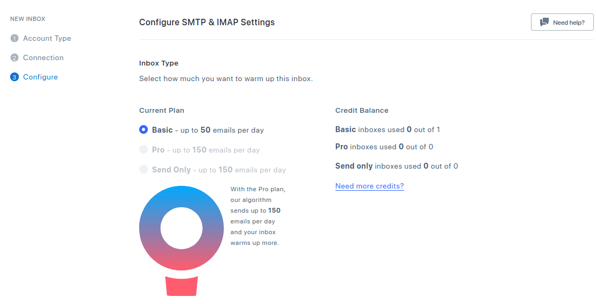Screen dimensions: 596x304
Task: Click the Pro up to 150 emails label
Action: click(206, 150)
